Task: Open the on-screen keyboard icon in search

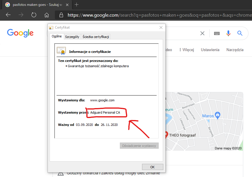Action: click(x=217, y=33)
